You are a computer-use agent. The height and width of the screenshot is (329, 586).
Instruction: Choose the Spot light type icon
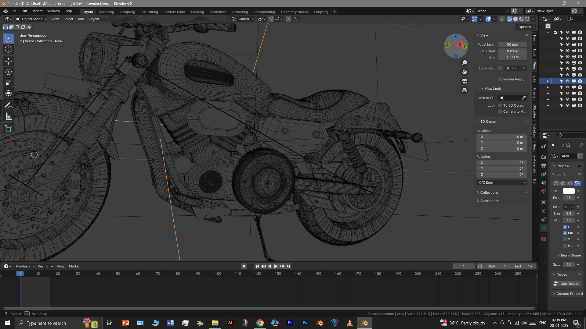(x=570, y=183)
